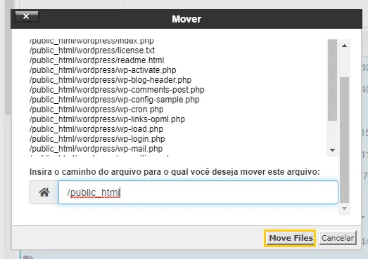The width and height of the screenshot is (368, 259).
Task: Click the Cancelar button
Action: pyautogui.click(x=338, y=238)
